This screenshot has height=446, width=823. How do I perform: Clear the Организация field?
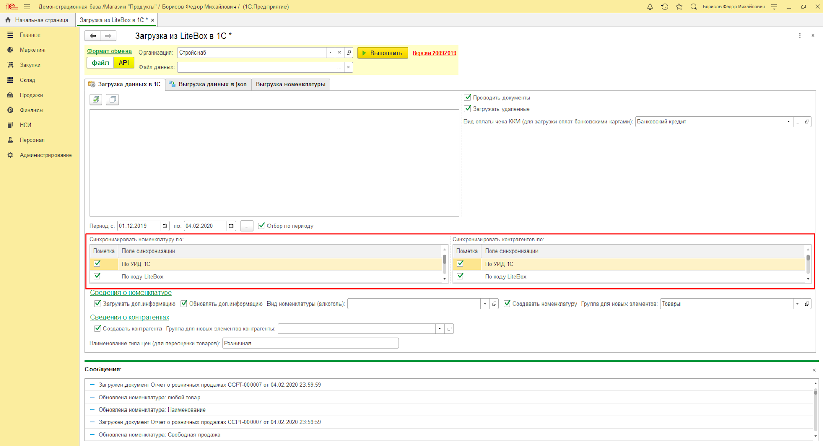pos(339,52)
